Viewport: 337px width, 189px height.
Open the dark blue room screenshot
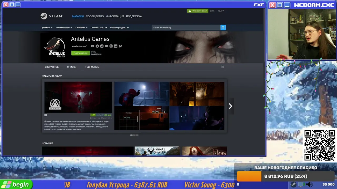pos(197,118)
